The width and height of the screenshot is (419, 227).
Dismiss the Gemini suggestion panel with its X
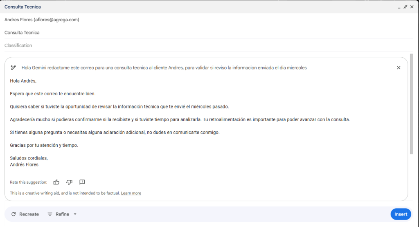click(x=399, y=67)
